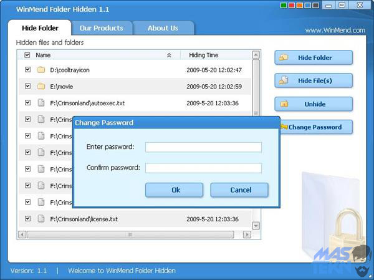Uncheck the E:\movie checkbox
The width and height of the screenshot is (374, 280).
click(x=27, y=86)
